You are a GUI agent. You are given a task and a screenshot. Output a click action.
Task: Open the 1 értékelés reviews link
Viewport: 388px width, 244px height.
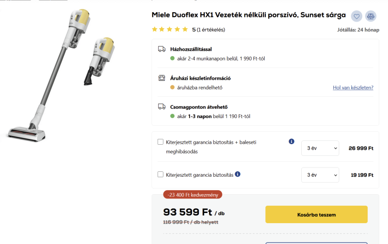click(211, 30)
